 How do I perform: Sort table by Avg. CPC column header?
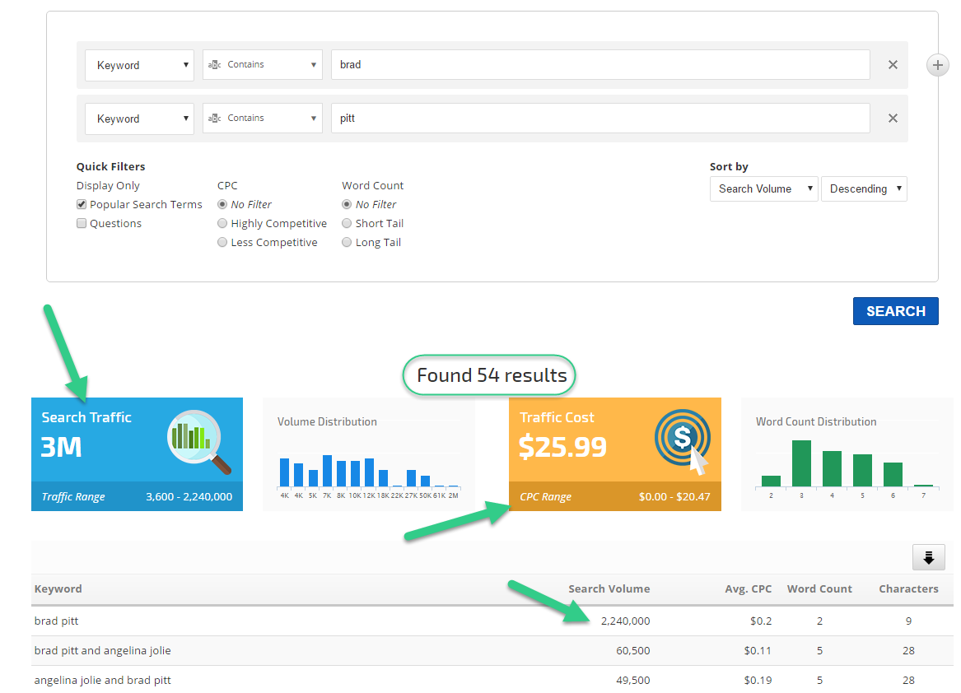pos(749,589)
